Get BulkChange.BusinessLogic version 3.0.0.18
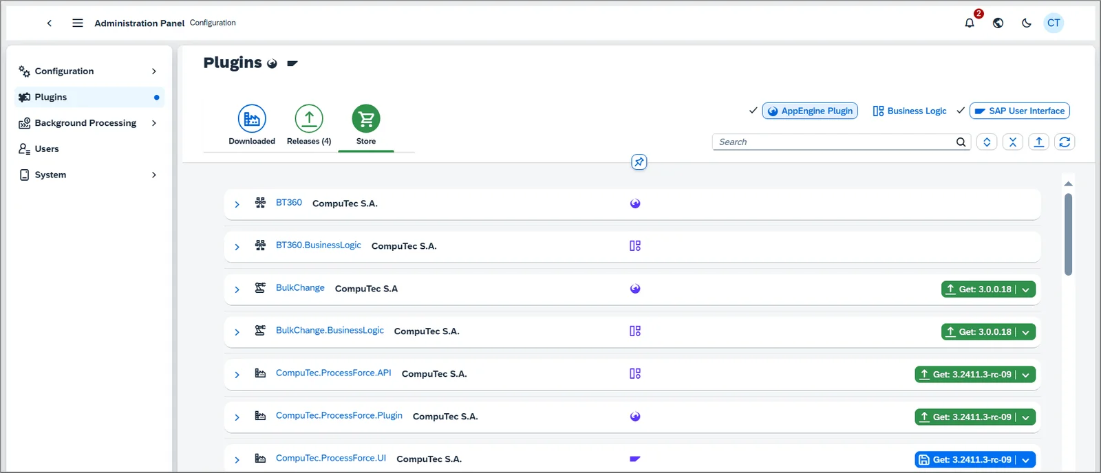 tap(979, 332)
